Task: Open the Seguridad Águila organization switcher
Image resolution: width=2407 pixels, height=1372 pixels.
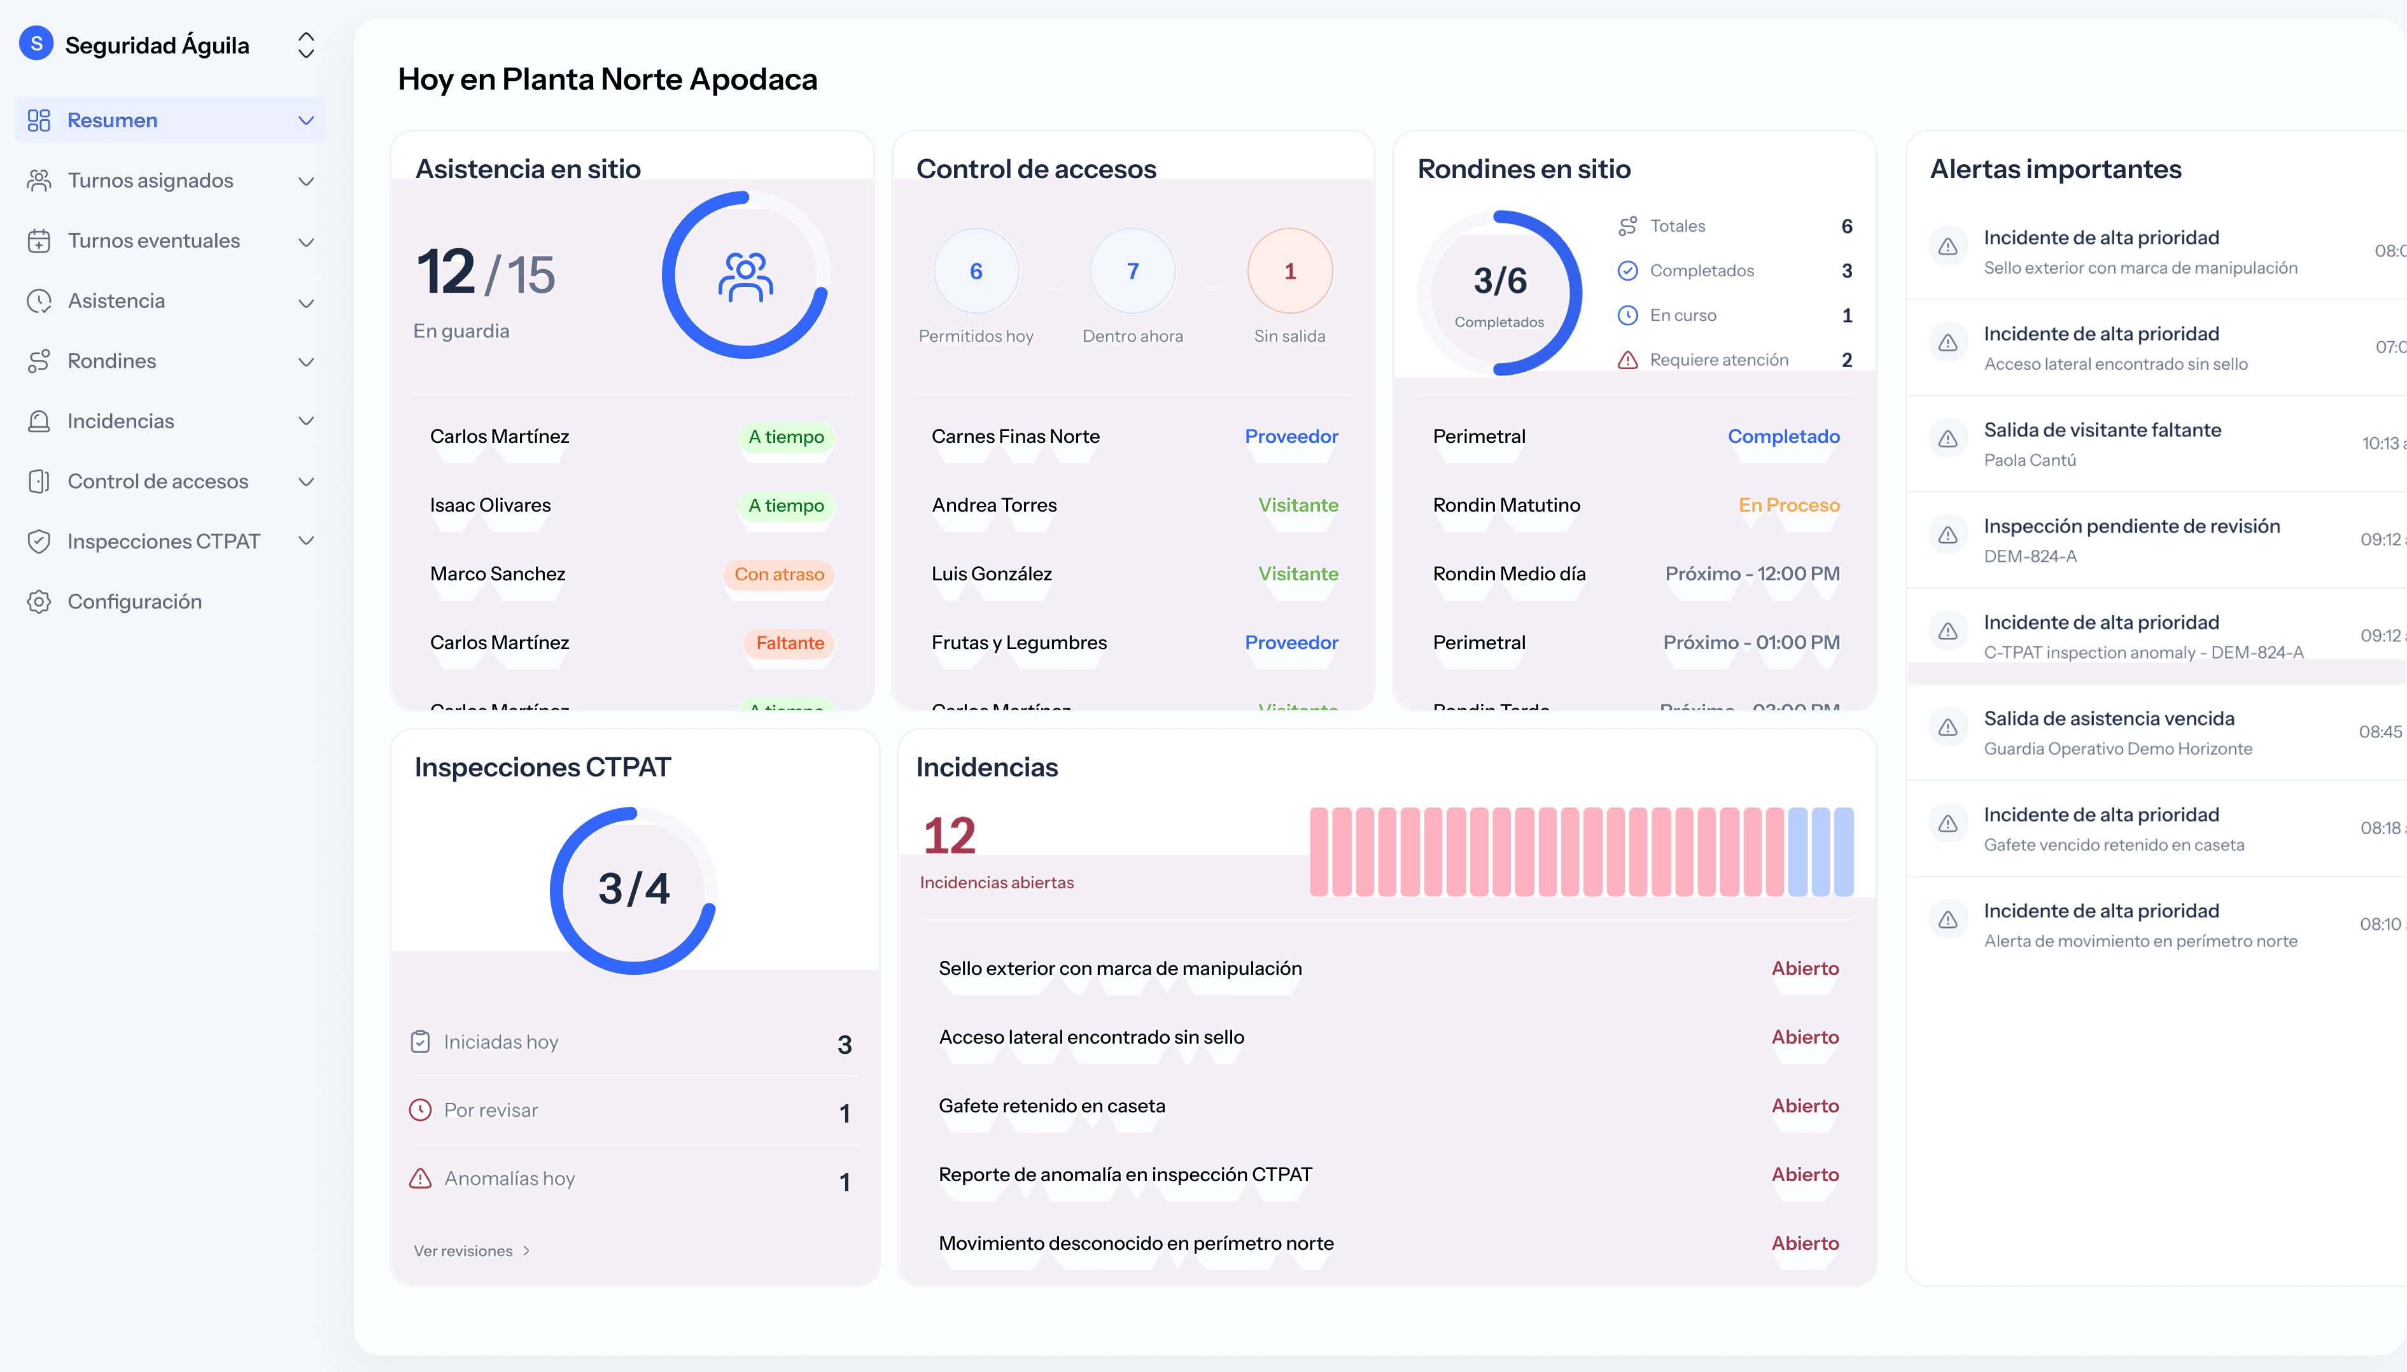Action: coord(306,45)
